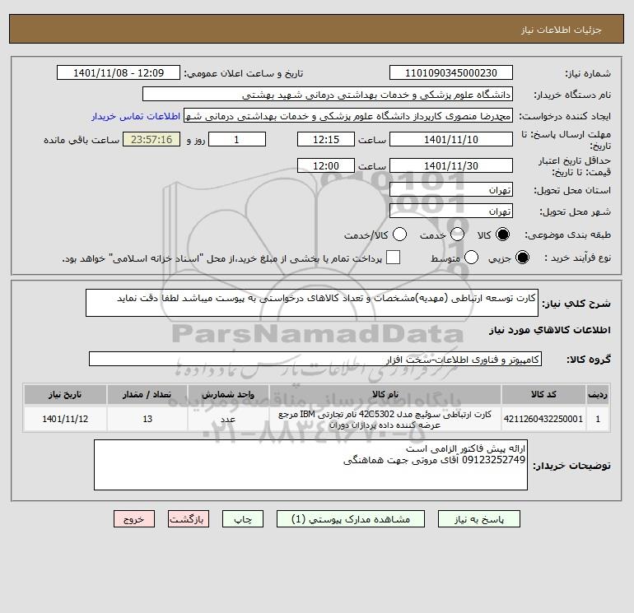Viewport: 634px width, 613px height.
Task: Click the نام کالا column header
Action: pos(385,394)
